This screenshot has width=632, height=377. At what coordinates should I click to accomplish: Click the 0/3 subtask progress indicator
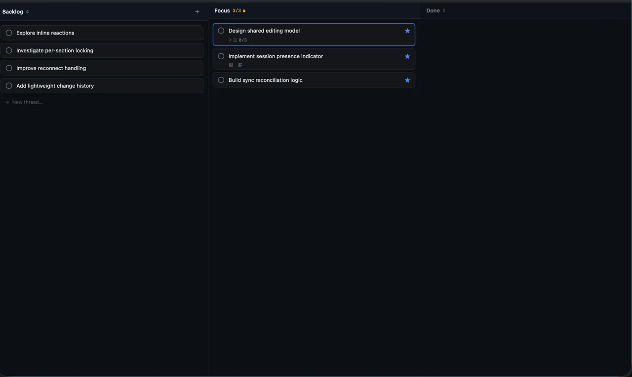point(242,40)
